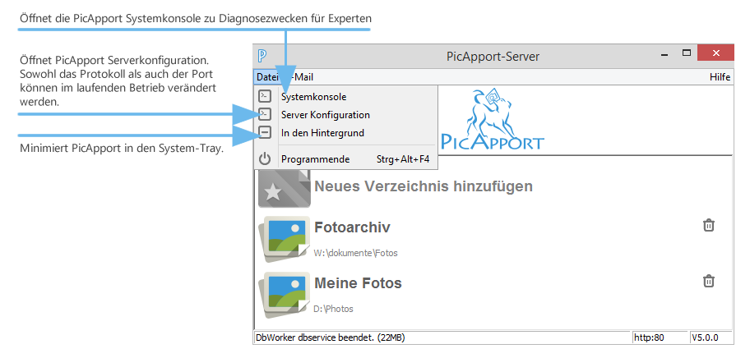Remove Meine Fotos with the trash icon
Viewport: 750px width, 358px height.
[x=708, y=281]
